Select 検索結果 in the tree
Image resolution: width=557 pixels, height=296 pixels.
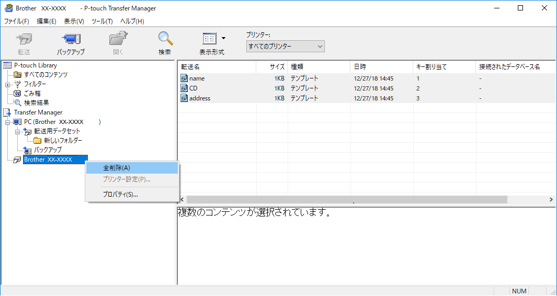37,103
